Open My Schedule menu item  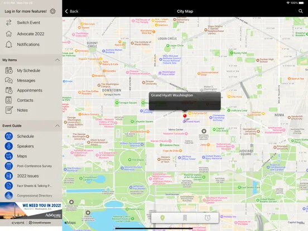tap(31, 70)
